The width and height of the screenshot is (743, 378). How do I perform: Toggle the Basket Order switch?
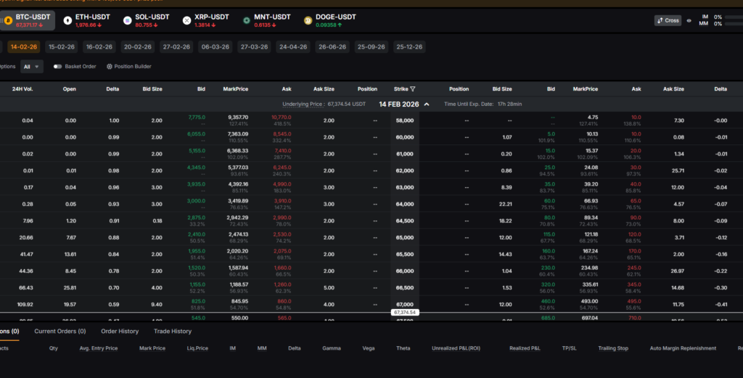[x=57, y=66]
